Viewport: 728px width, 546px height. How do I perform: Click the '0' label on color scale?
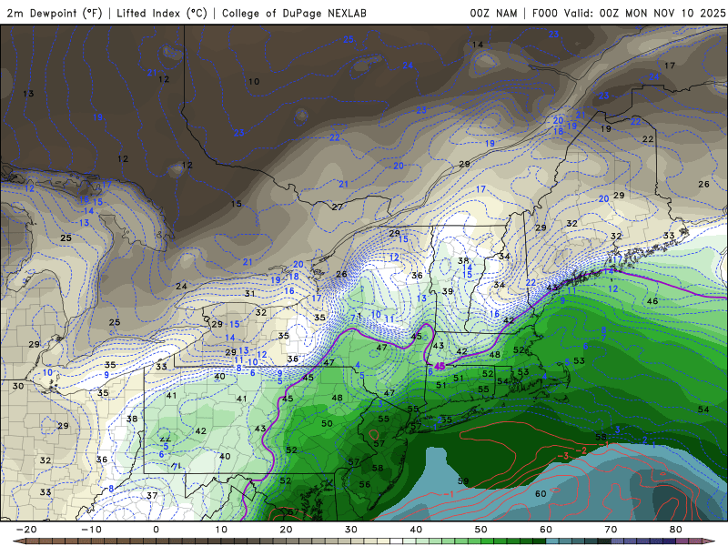coord(156,530)
